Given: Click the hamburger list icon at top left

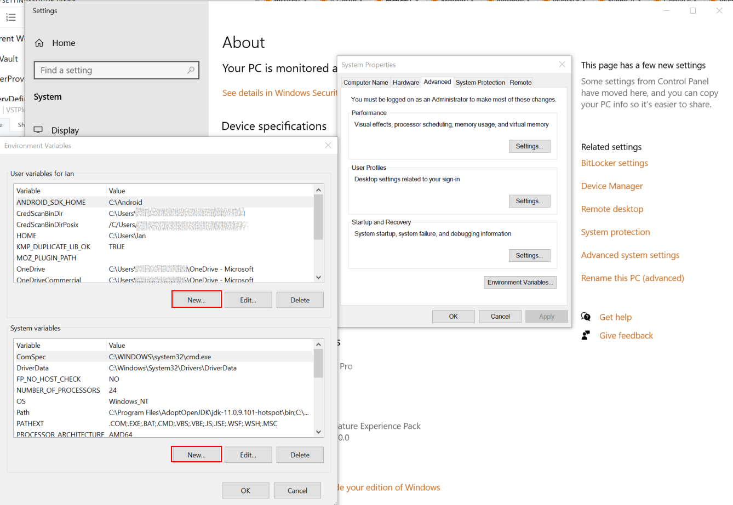Looking at the screenshot, I should (x=11, y=18).
